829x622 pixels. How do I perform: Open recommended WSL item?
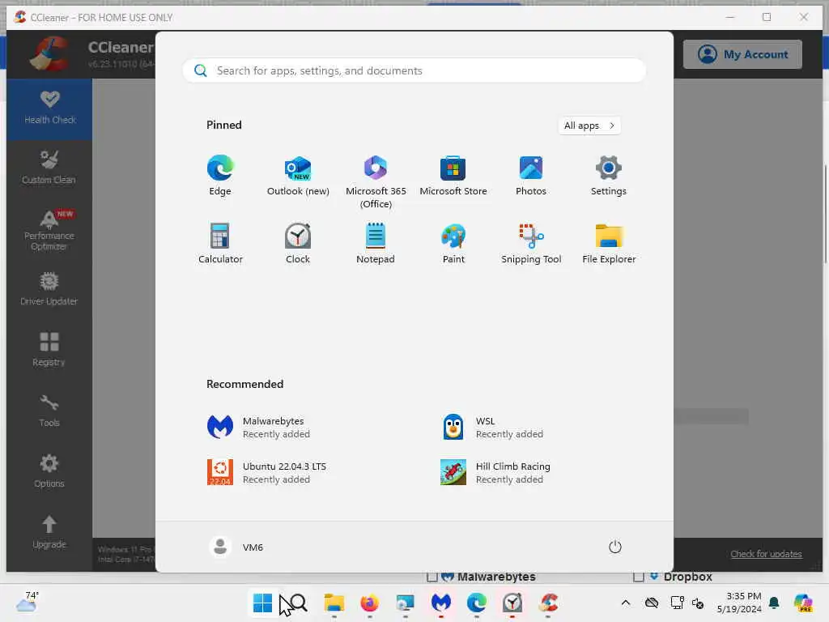click(492, 428)
